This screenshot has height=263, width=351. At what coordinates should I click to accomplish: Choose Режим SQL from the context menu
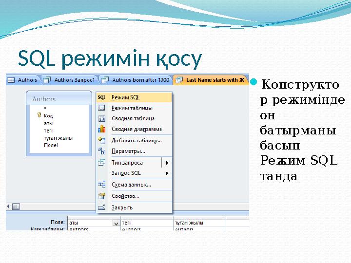click(x=135, y=97)
